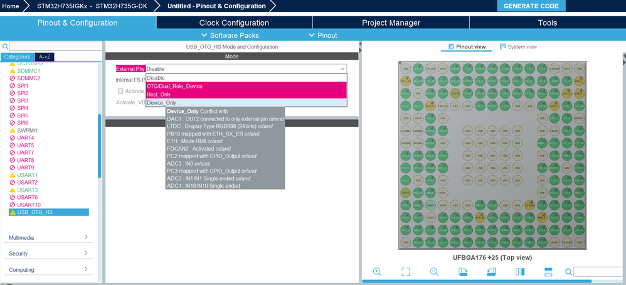Open the Tools tab
The height and width of the screenshot is (285, 626).
tap(548, 23)
